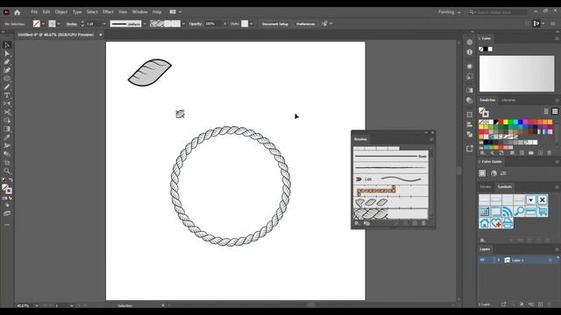
Task: Toggle Layer 1 visibility eye
Action: pos(482,260)
